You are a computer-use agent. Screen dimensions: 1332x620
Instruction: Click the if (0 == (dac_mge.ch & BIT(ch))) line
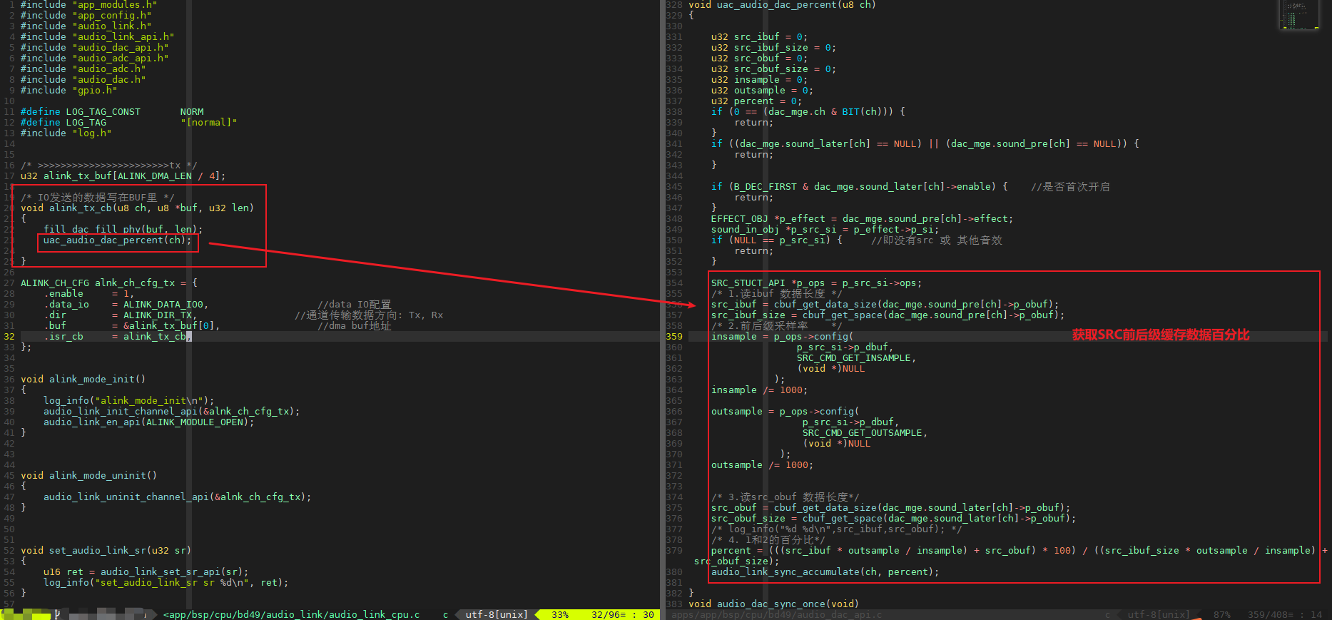pyautogui.click(x=808, y=111)
